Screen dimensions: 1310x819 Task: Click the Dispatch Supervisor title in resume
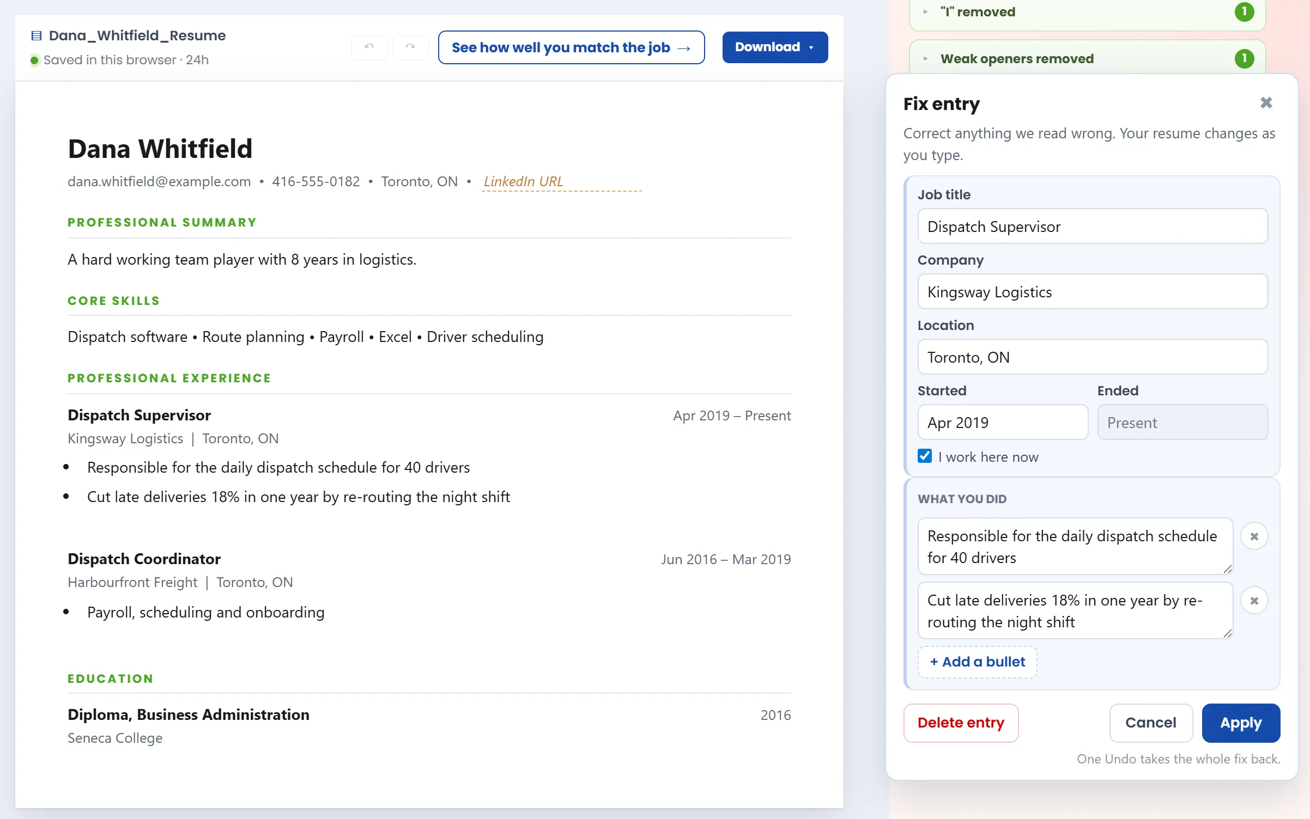tap(139, 415)
